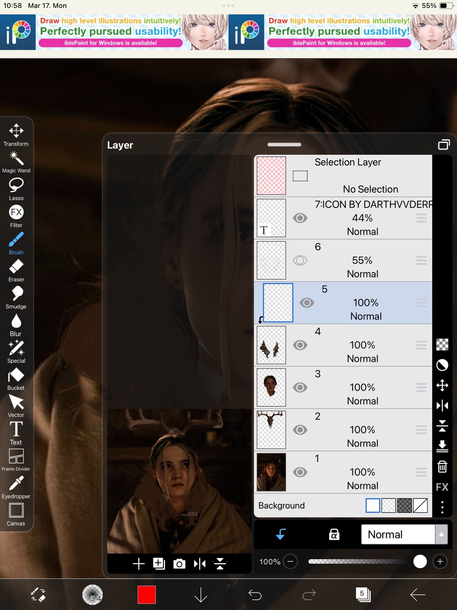The height and width of the screenshot is (610, 457).
Task: Select the Magic Wand tool
Action: [16, 162]
